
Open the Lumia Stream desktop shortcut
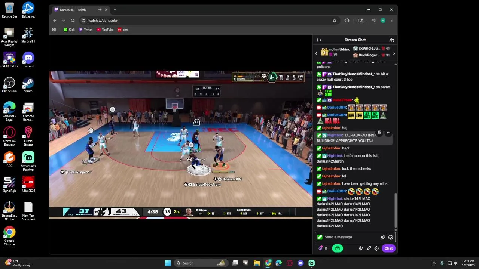point(28,136)
